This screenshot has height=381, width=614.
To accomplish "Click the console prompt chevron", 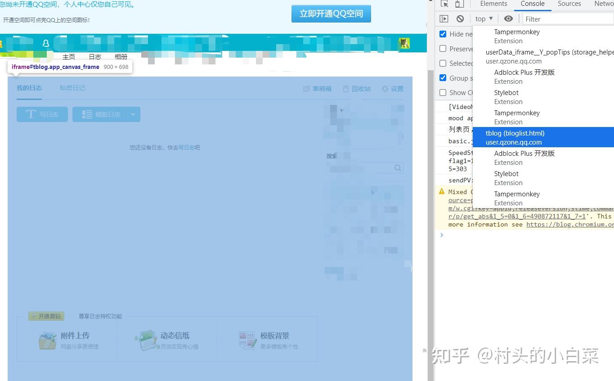I will (442, 235).
